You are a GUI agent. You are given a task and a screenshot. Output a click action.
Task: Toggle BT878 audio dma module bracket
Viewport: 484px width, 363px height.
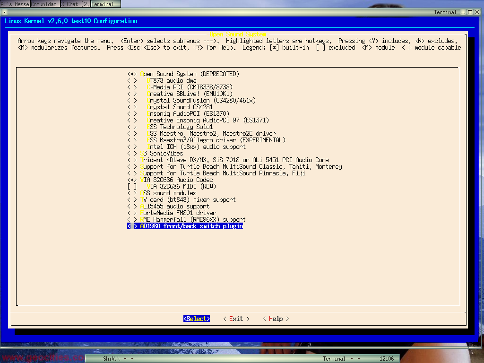point(132,80)
